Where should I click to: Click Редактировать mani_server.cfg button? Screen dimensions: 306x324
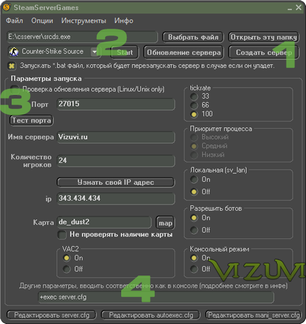click(x=253, y=315)
